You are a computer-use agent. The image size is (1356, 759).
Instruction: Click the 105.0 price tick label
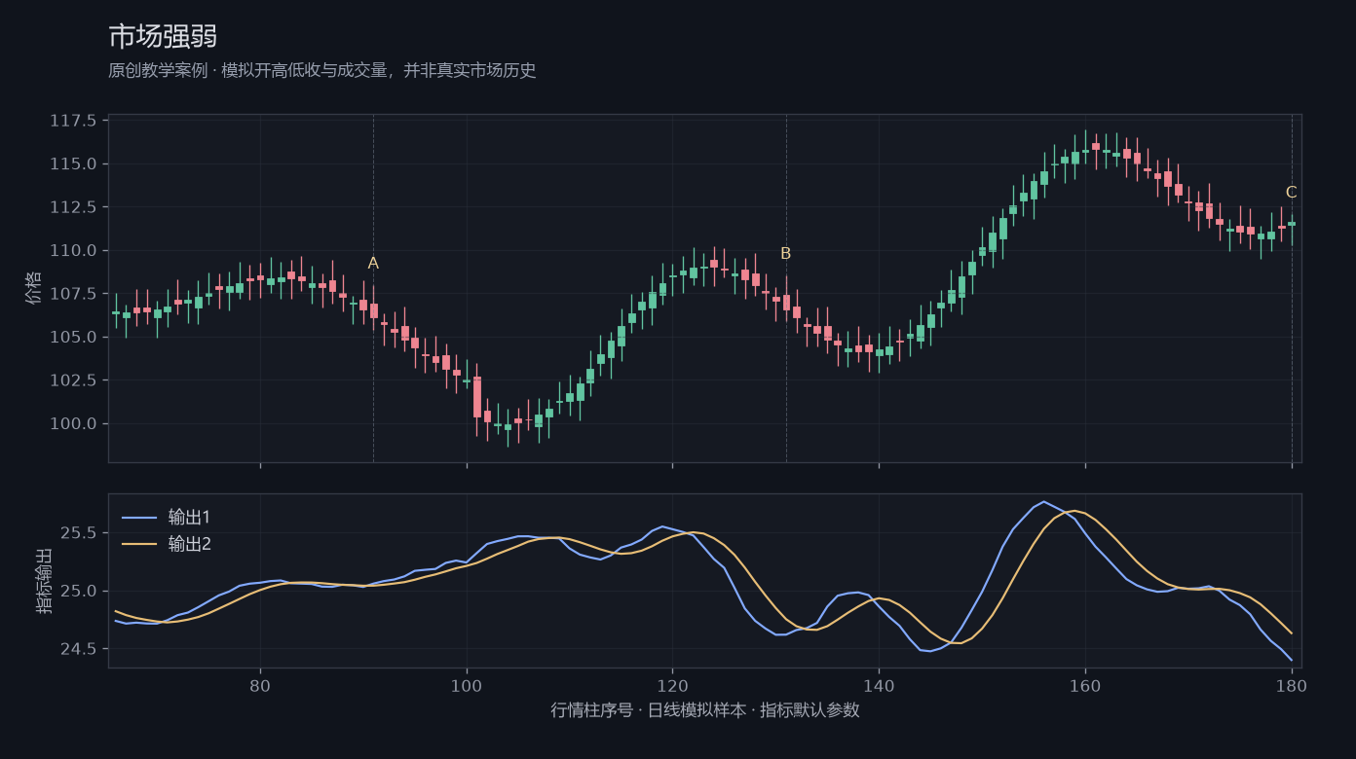coord(73,337)
